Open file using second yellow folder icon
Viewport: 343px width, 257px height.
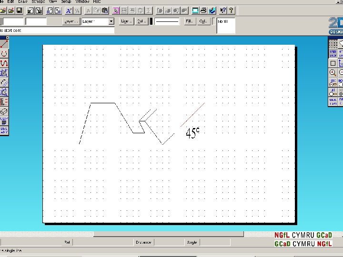(x=11, y=10)
